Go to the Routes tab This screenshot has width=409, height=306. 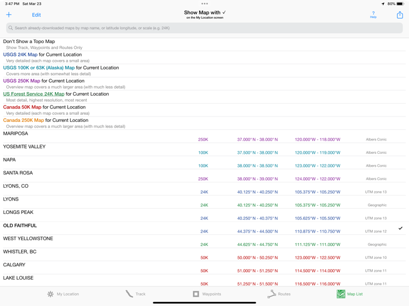pos(279,294)
